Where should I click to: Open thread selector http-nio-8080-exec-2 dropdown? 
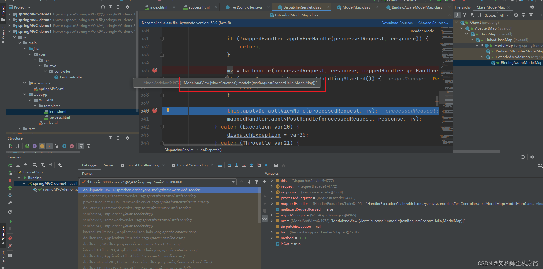tap(158, 182)
